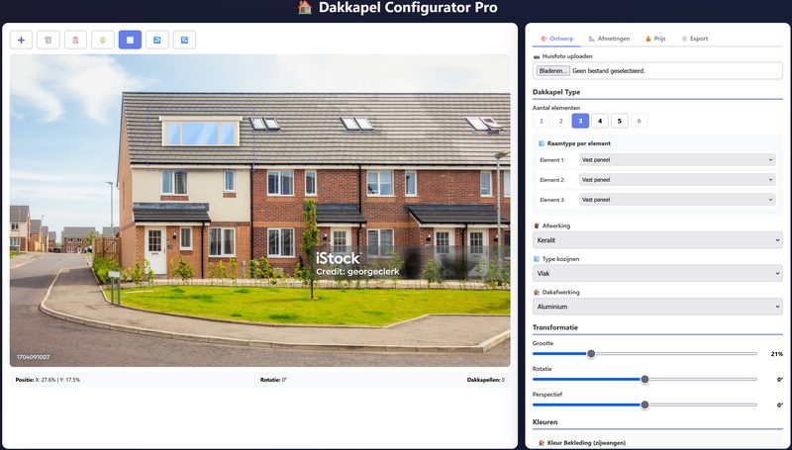
Task: Open the Prijs tab
Action: (655, 39)
